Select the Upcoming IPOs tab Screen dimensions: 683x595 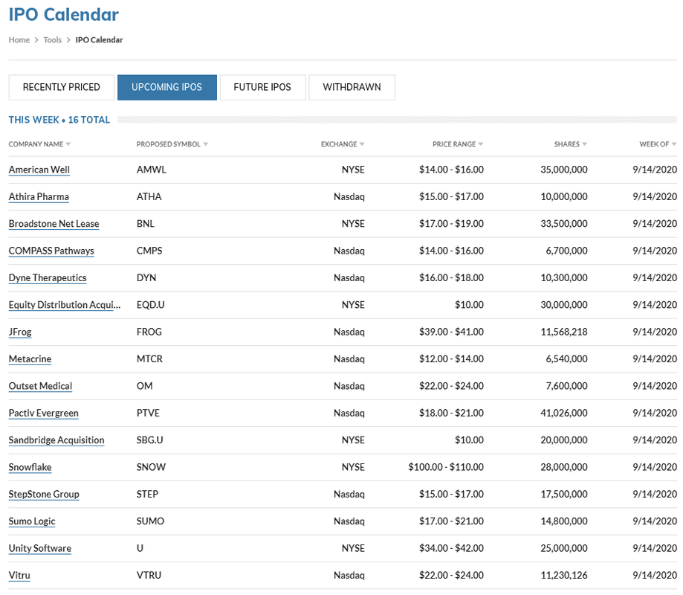(x=166, y=87)
